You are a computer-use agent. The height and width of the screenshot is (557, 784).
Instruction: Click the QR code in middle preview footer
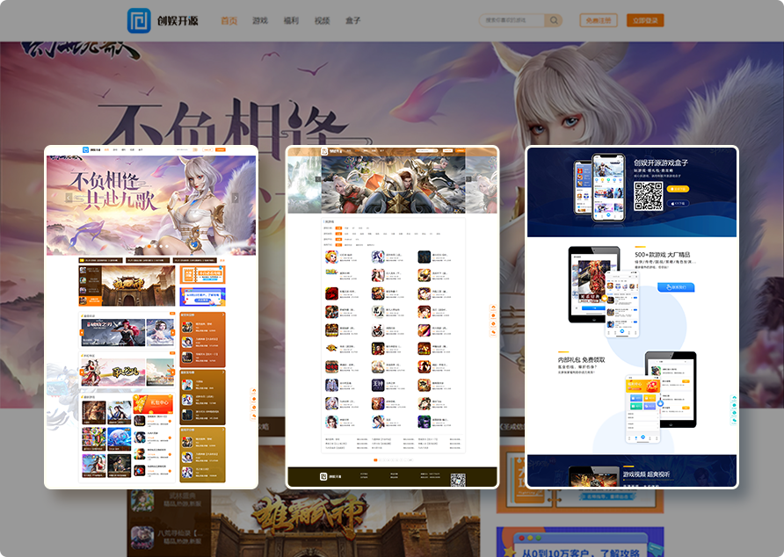tap(458, 480)
